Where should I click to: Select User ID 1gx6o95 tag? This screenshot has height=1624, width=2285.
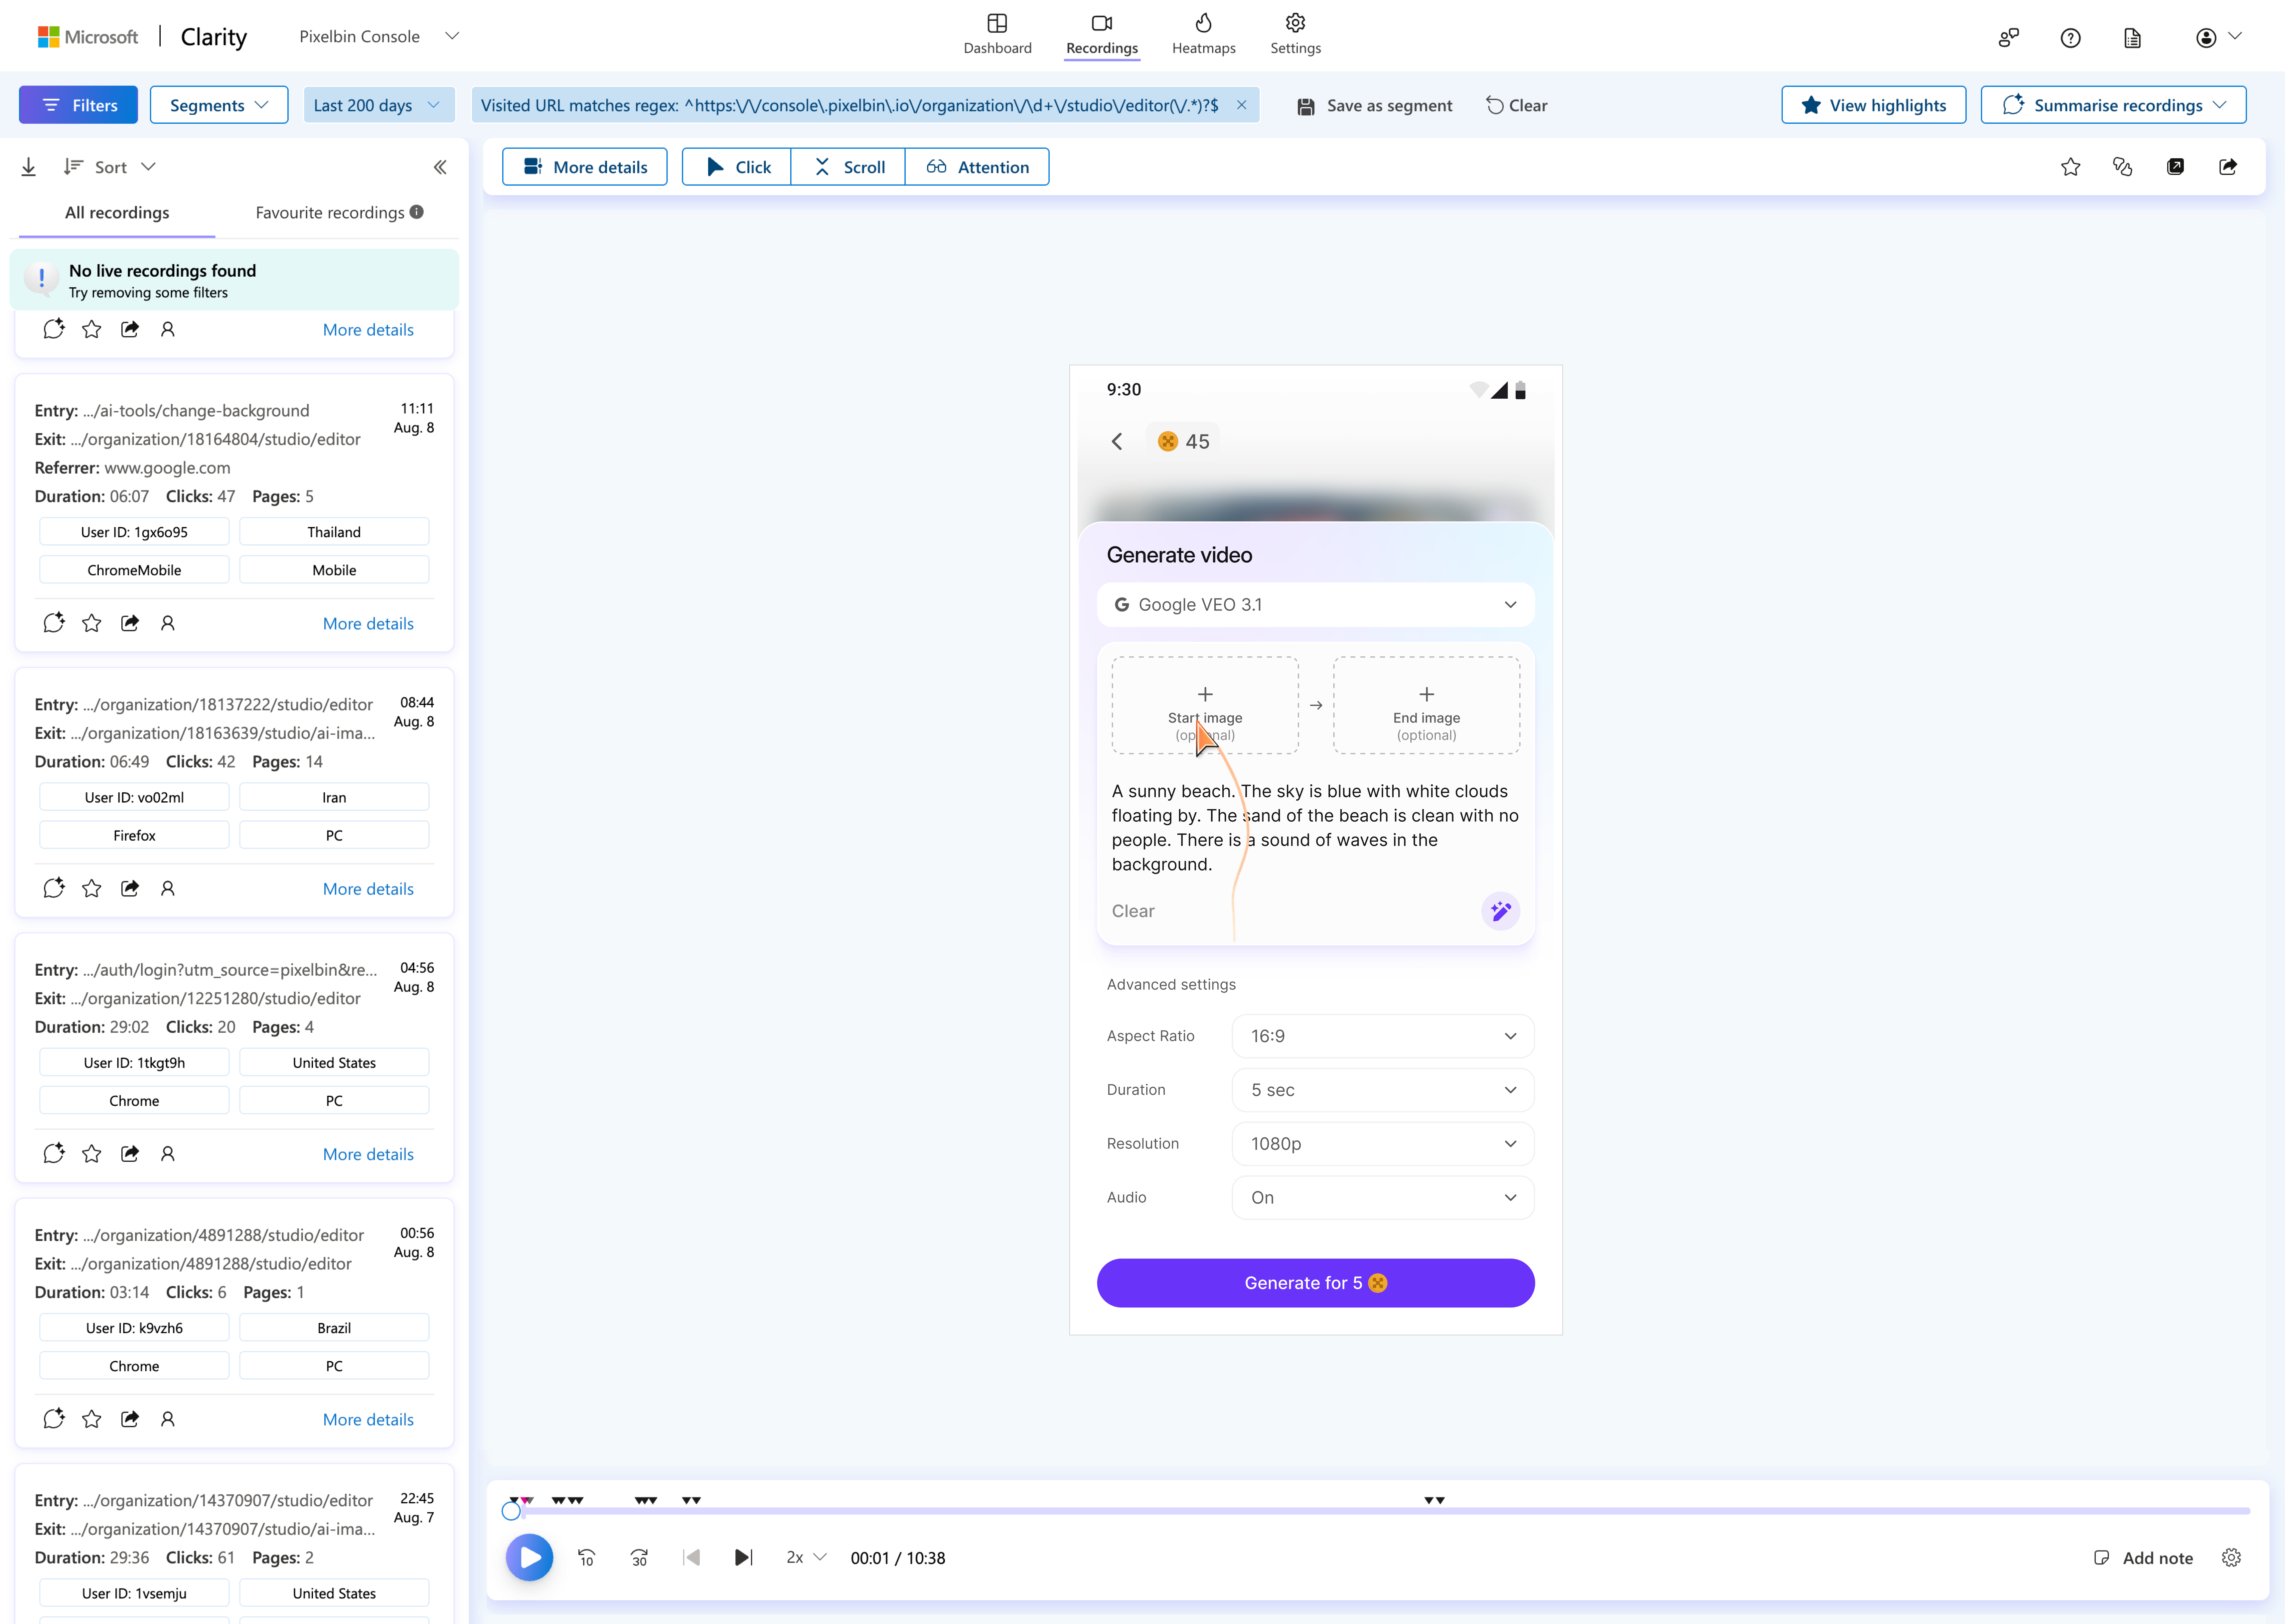(134, 532)
